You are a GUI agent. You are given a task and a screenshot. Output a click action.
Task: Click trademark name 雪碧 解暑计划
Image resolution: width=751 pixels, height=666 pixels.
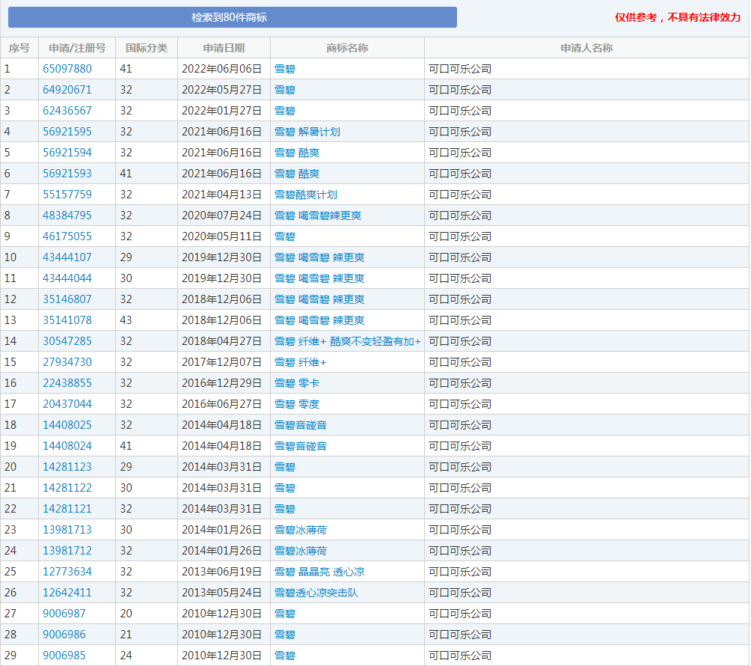[307, 132]
